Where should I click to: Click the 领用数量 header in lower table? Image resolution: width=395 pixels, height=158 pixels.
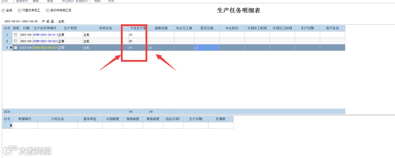pos(133,119)
